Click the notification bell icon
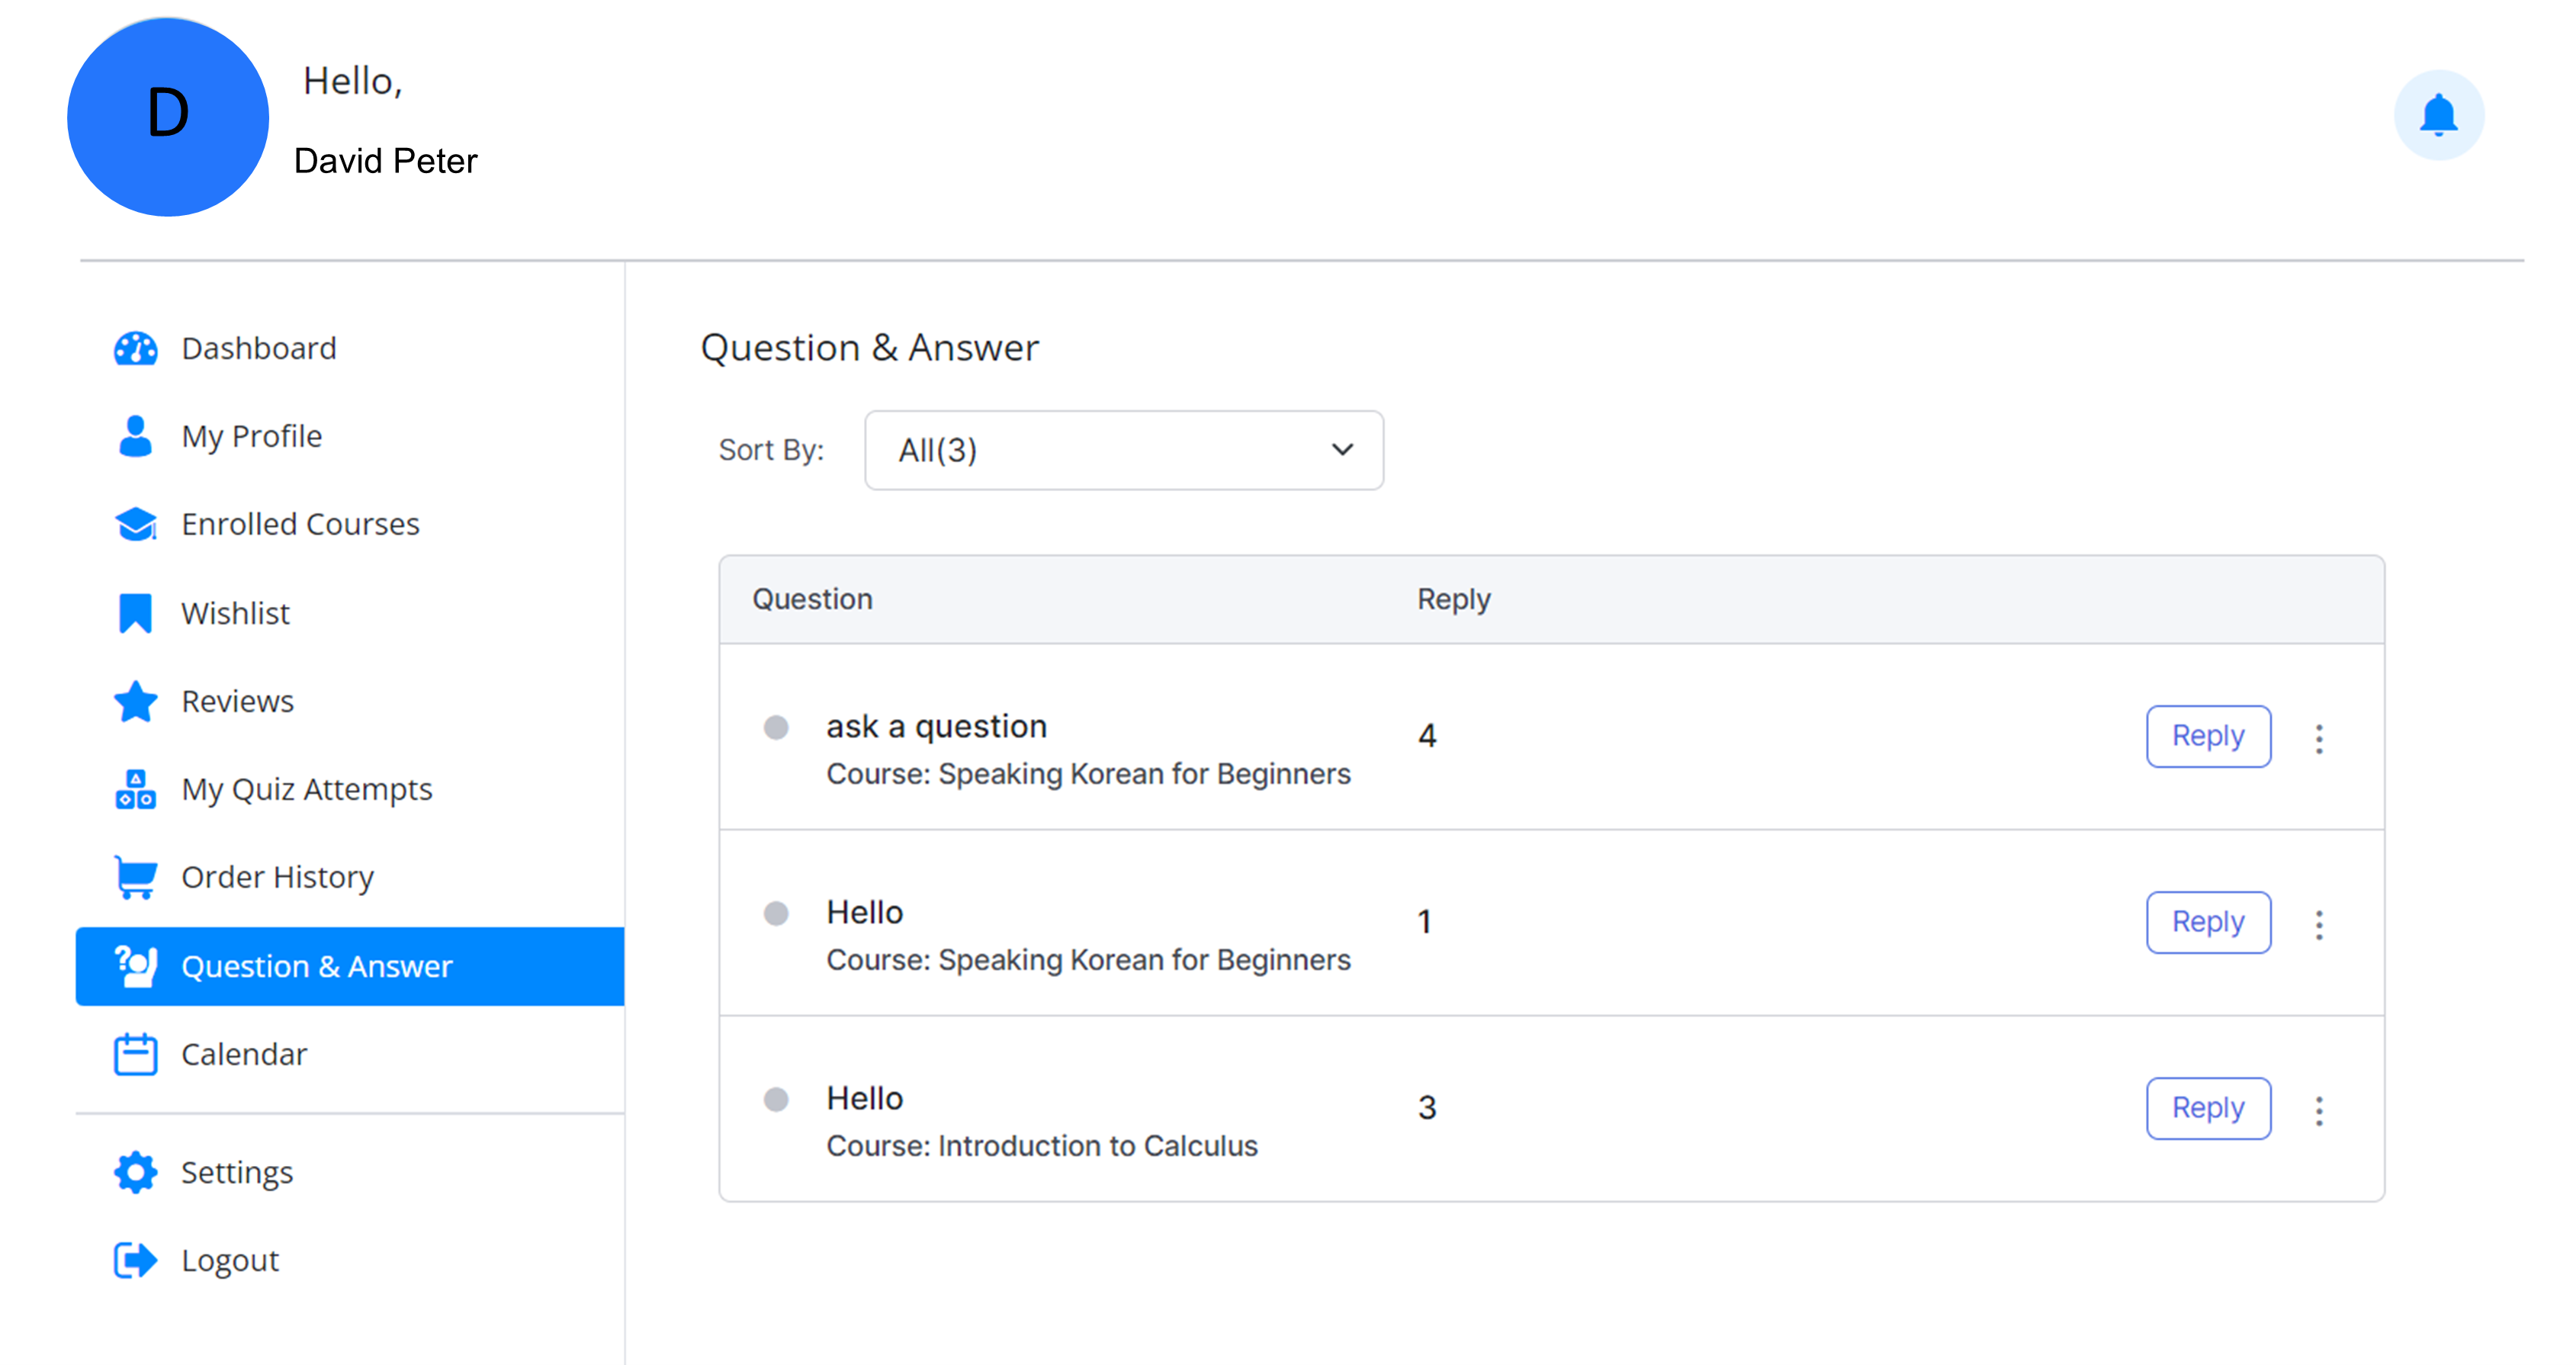The width and height of the screenshot is (2576, 1365). [2438, 115]
